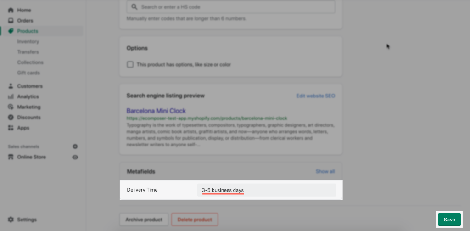Click the Apps grid icon
This screenshot has width=470, height=231.
tap(11, 128)
